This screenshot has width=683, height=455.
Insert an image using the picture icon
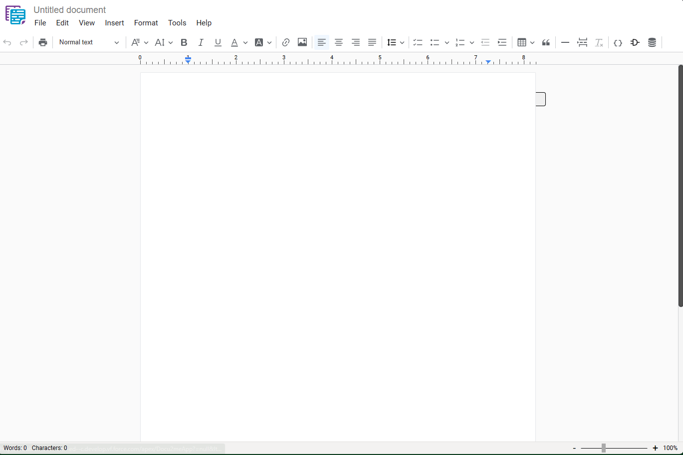click(x=302, y=42)
